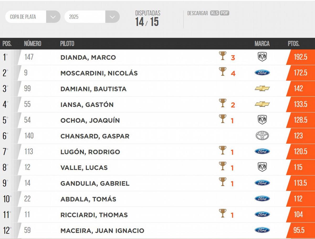This screenshot has height=239, width=315.
Task: Click the PILOTO column header
Action: (x=67, y=44)
